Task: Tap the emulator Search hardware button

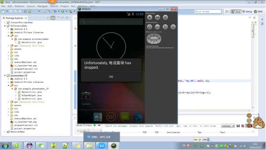Action: [173, 27]
